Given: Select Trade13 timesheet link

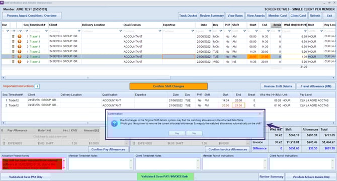Looking at the screenshot, I should click(35, 62).
